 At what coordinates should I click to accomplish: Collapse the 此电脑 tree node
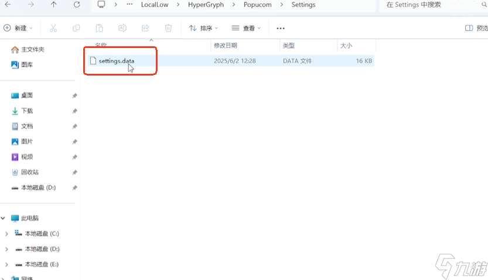click(4, 218)
